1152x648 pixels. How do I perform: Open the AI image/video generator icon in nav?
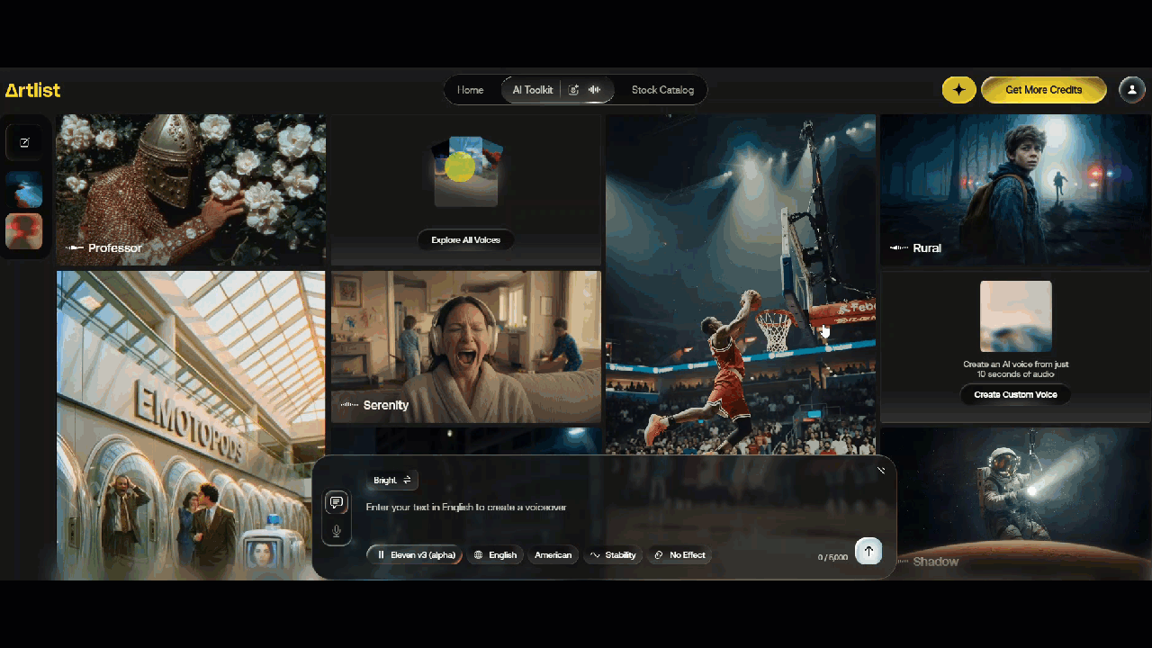click(573, 90)
